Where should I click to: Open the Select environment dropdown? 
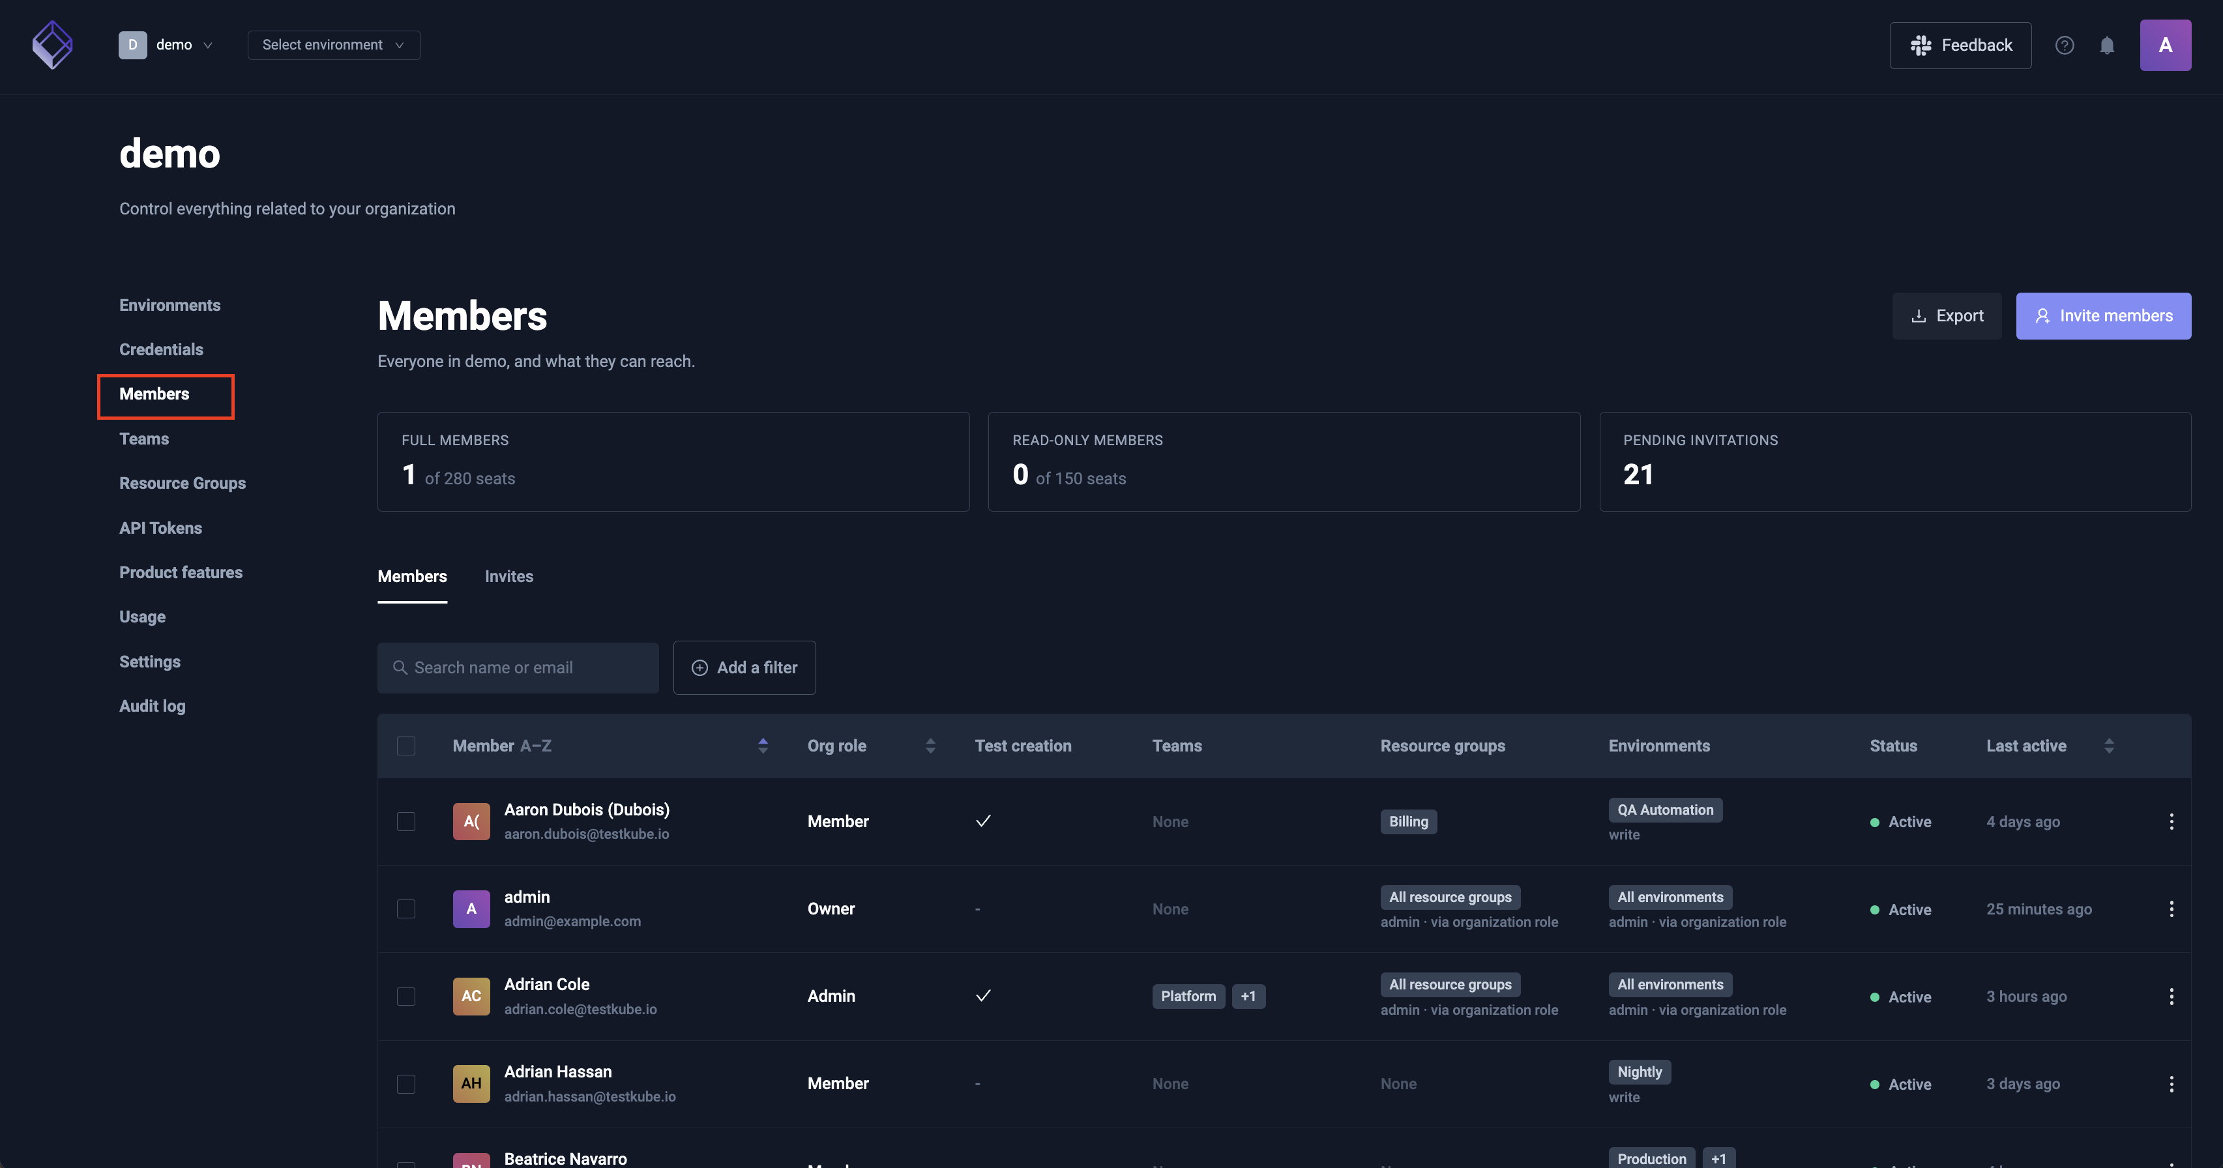[x=334, y=45]
